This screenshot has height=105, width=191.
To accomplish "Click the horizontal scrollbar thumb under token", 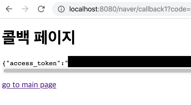I will (x=97, y=71).
